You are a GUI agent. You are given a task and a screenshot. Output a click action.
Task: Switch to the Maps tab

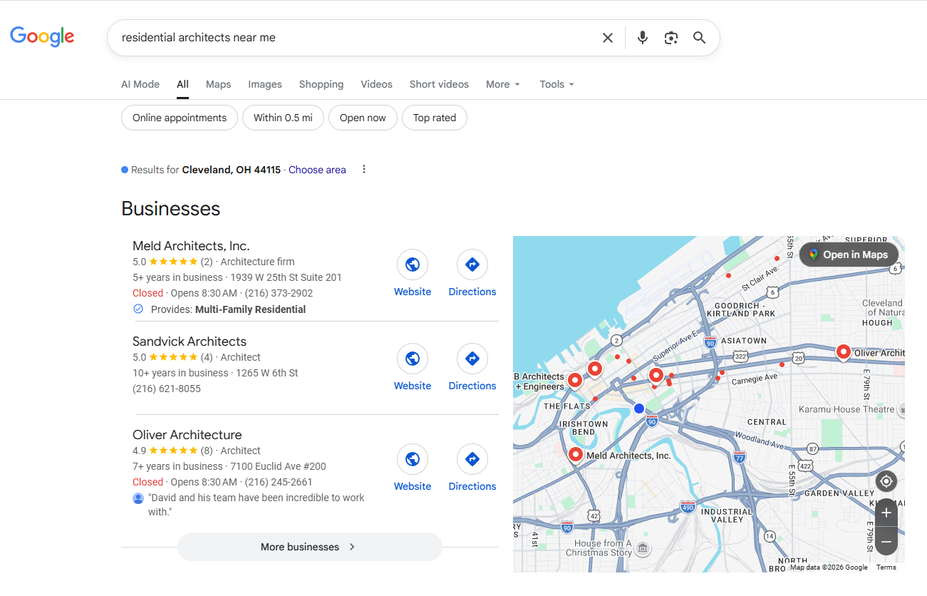218,84
